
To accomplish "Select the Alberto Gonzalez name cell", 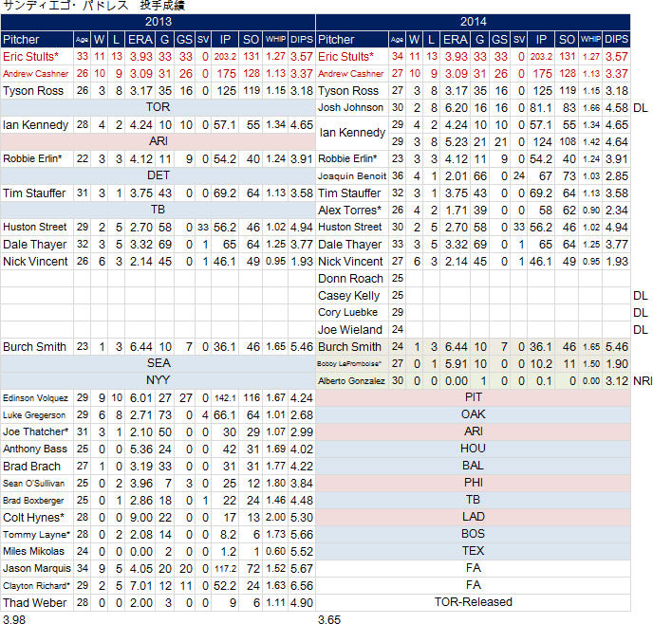I will [352, 380].
